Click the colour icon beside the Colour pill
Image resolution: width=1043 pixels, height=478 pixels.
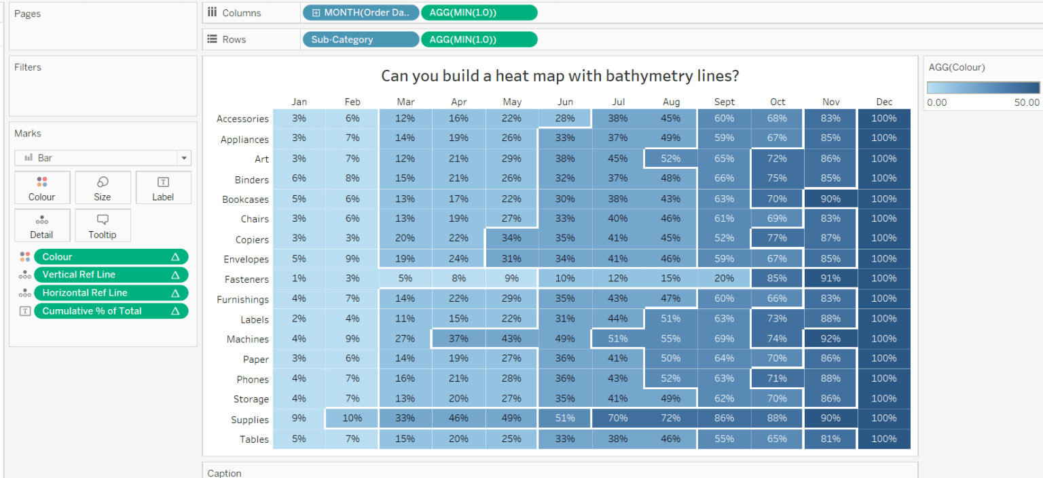(24, 256)
